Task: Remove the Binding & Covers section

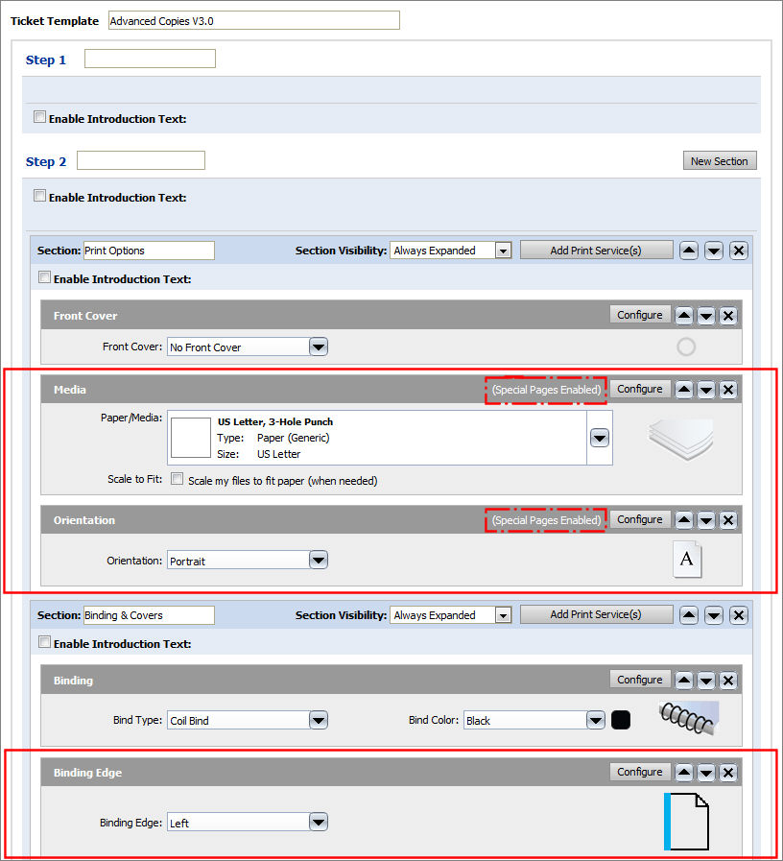Action: 738,615
